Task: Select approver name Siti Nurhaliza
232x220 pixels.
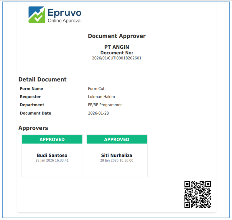Action: pos(117,155)
